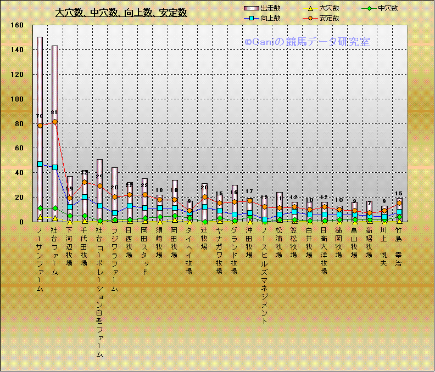Click the cyan square 向上数 legend marker

[250, 18]
